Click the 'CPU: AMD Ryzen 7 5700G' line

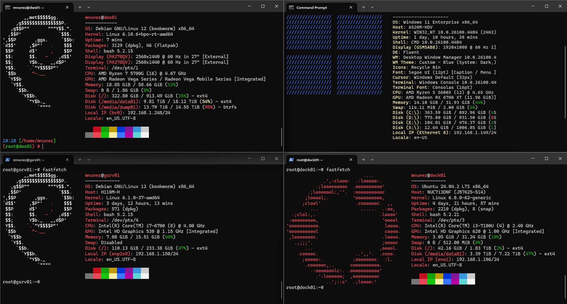pyautogui.click(x=136, y=73)
